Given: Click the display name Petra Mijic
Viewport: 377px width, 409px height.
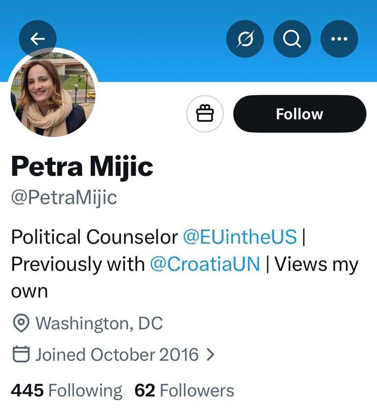Looking at the screenshot, I should pos(82,166).
